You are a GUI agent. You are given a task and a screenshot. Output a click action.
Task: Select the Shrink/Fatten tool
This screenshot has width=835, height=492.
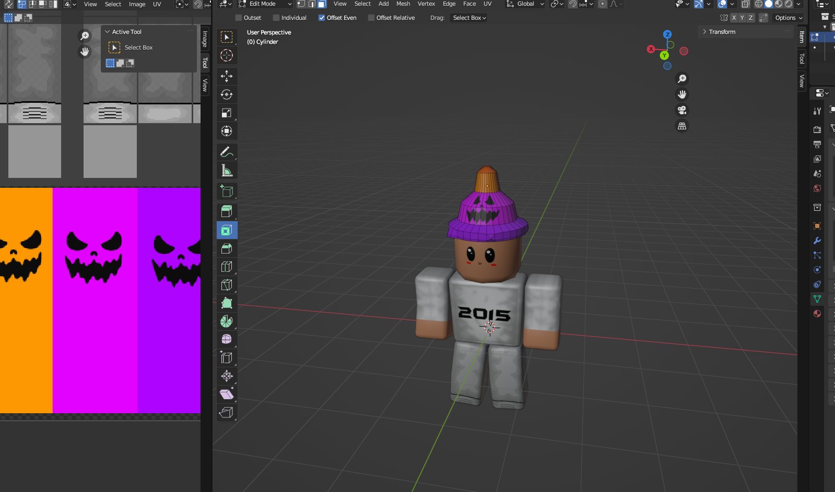pyautogui.click(x=227, y=376)
